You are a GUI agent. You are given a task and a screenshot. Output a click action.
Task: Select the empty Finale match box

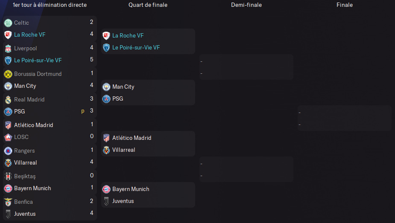pos(345,118)
